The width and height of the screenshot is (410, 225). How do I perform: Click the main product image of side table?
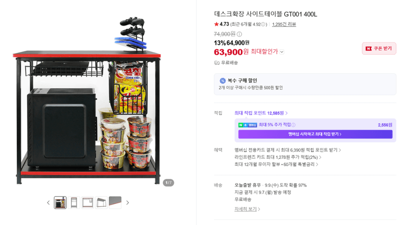[x=87, y=101]
